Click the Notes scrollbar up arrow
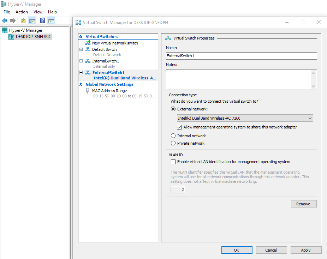This screenshot has height=259, width=327. pos(313,73)
